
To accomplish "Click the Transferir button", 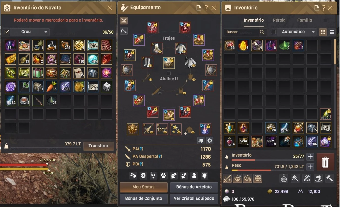I will tap(98, 146).
